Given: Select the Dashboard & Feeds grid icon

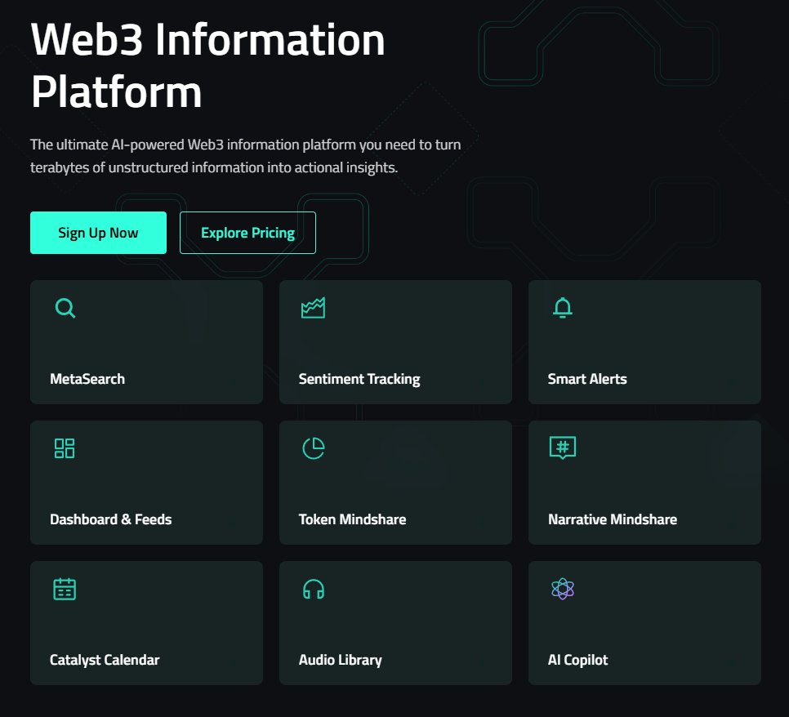Looking at the screenshot, I should (65, 448).
